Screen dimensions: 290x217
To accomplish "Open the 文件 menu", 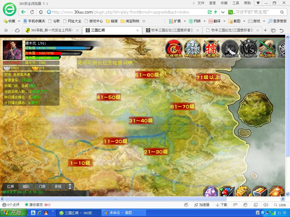I will click(x=201, y=3).
